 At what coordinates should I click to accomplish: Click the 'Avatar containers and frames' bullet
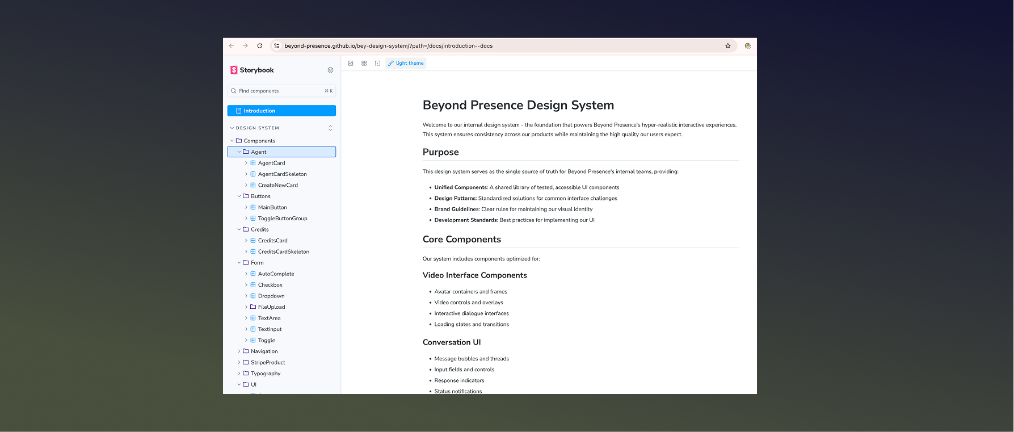tap(471, 292)
